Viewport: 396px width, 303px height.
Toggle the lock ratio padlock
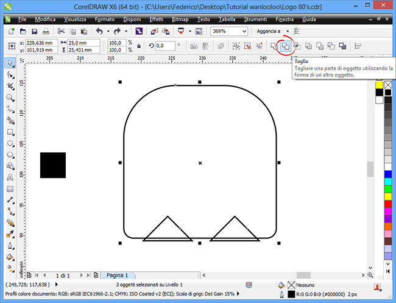coord(139,46)
